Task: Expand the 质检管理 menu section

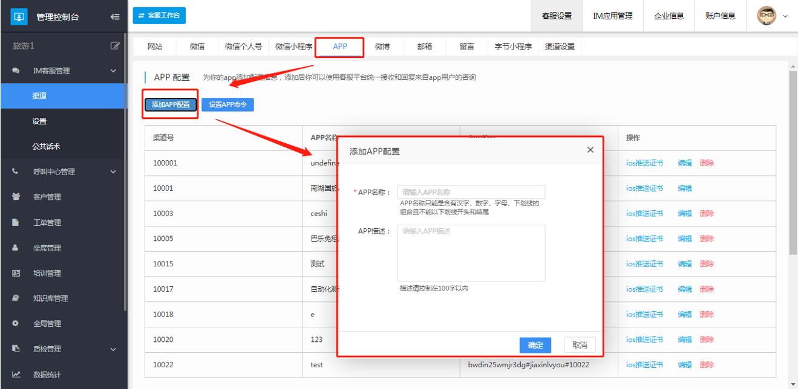Action: pyautogui.click(x=113, y=349)
